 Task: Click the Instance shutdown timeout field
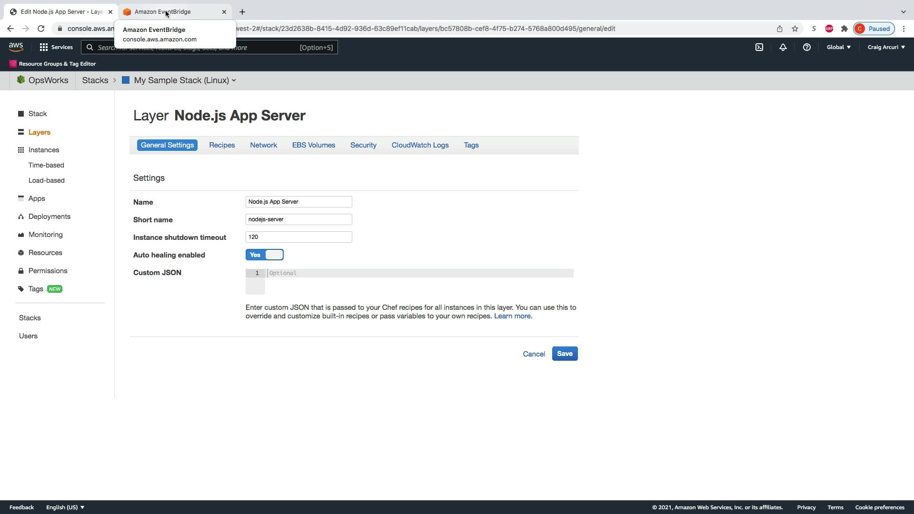298,237
